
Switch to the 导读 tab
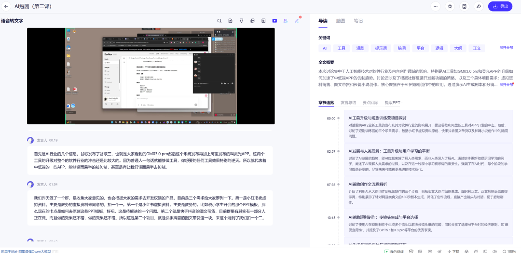click(323, 21)
